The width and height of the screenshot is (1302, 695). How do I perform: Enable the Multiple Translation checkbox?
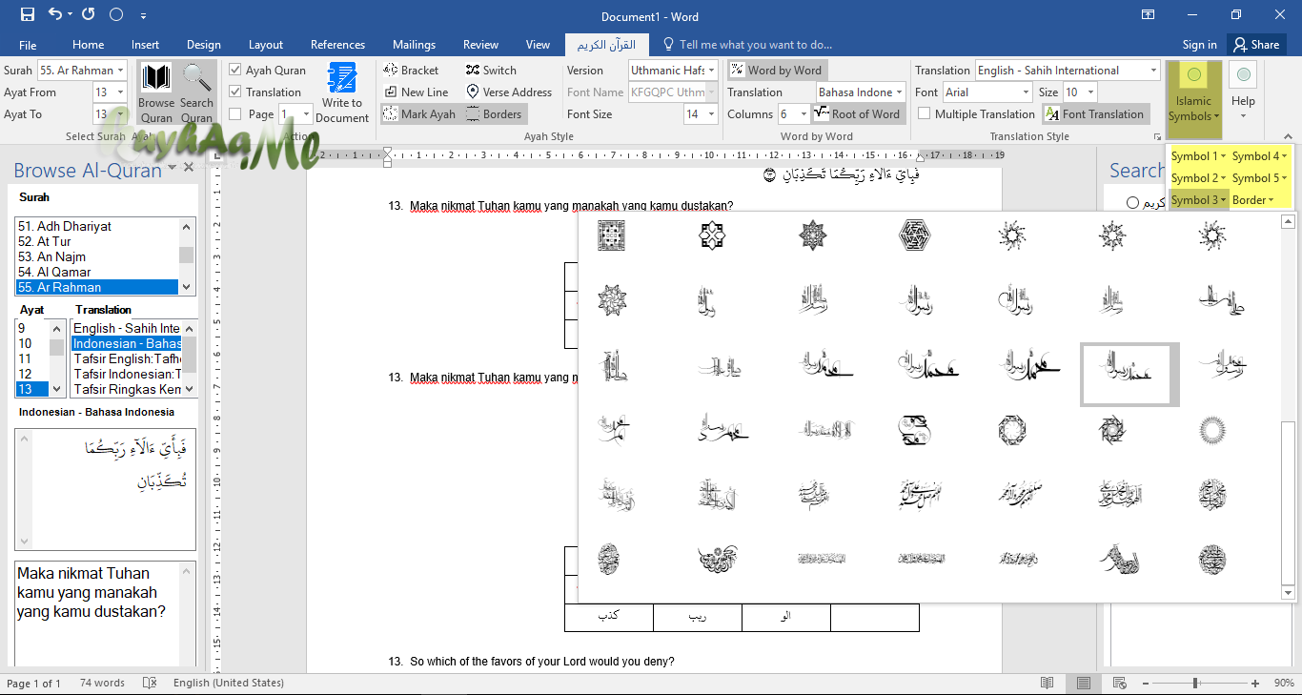[924, 114]
